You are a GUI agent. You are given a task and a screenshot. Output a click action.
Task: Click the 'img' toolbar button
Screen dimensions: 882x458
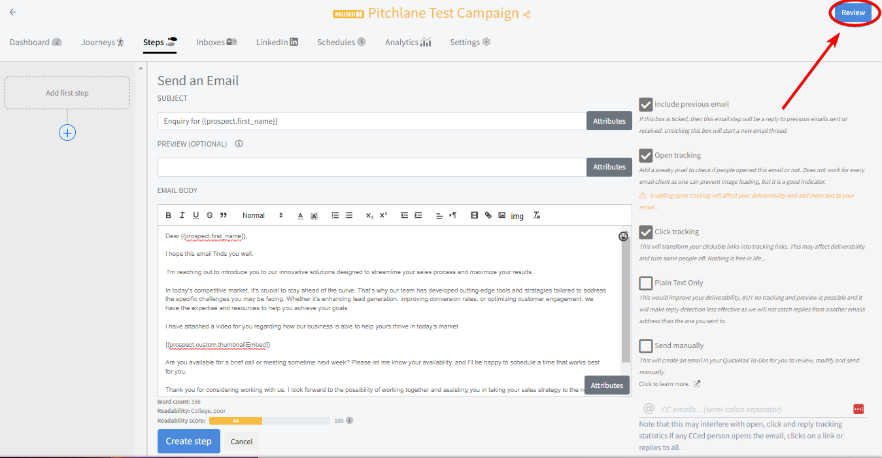pyautogui.click(x=517, y=216)
